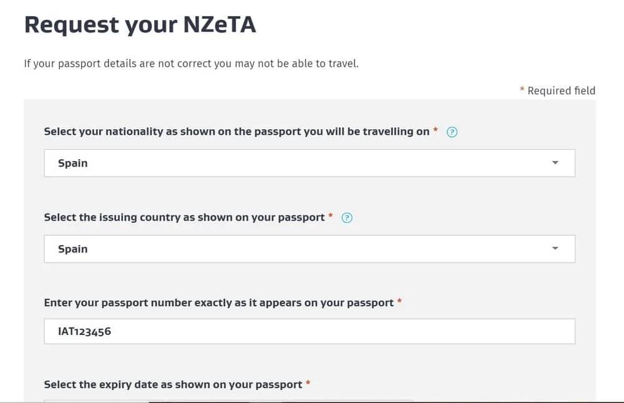The height and width of the screenshot is (403, 624).
Task: Open the issuing country dropdown
Action: tap(309, 248)
